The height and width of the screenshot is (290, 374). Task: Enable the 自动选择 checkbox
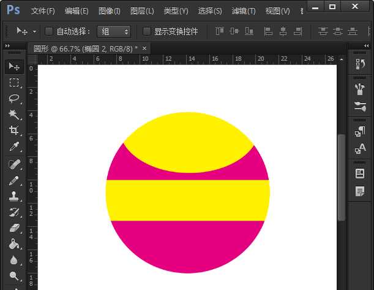pyautogui.click(x=49, y=31)
